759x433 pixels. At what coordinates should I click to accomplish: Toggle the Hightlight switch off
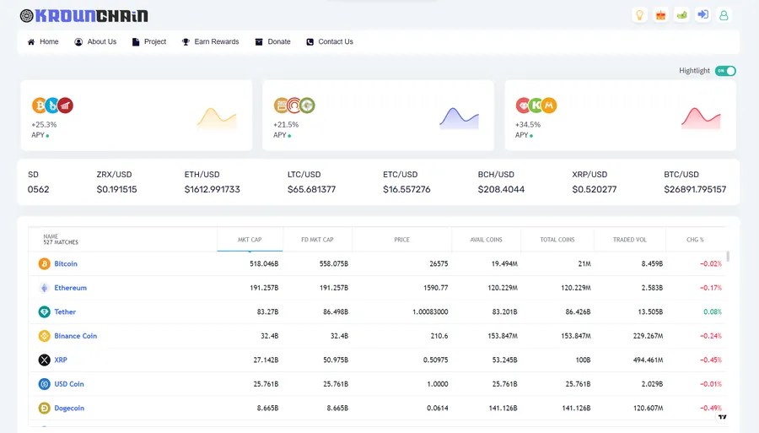(x=725, y=71)
